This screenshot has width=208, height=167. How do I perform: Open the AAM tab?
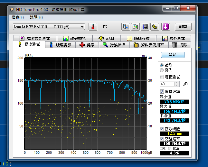[107, 38]
